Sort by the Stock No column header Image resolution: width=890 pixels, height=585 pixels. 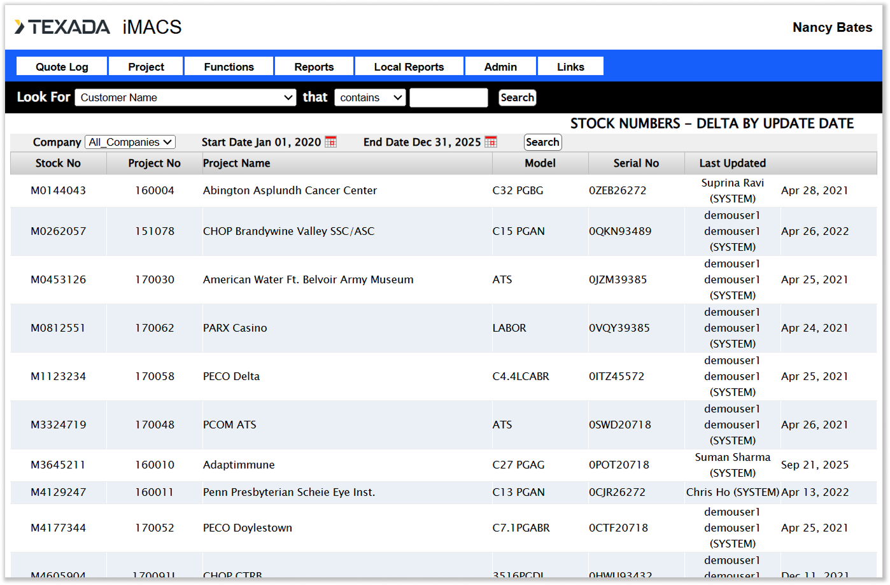pyautogui.click(x=58, y=164)
